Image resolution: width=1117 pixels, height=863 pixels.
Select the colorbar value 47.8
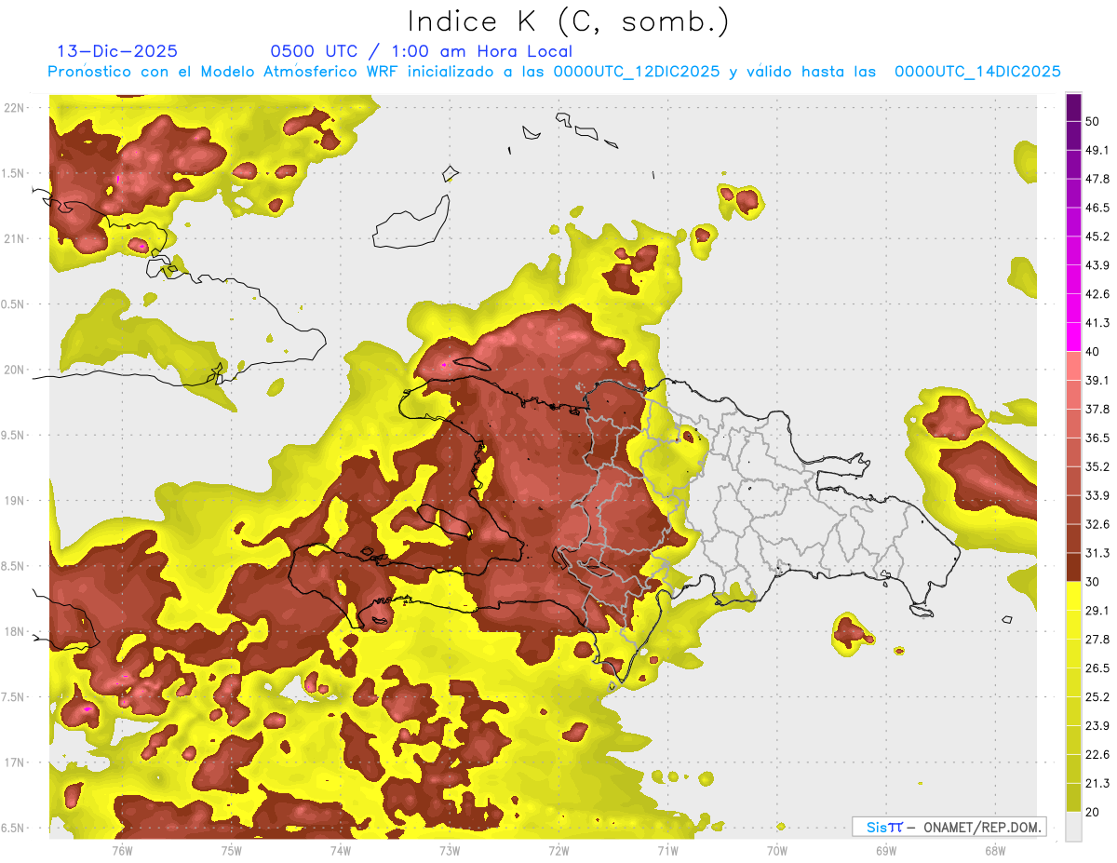pyautogui.click(x=1097, y=179)
